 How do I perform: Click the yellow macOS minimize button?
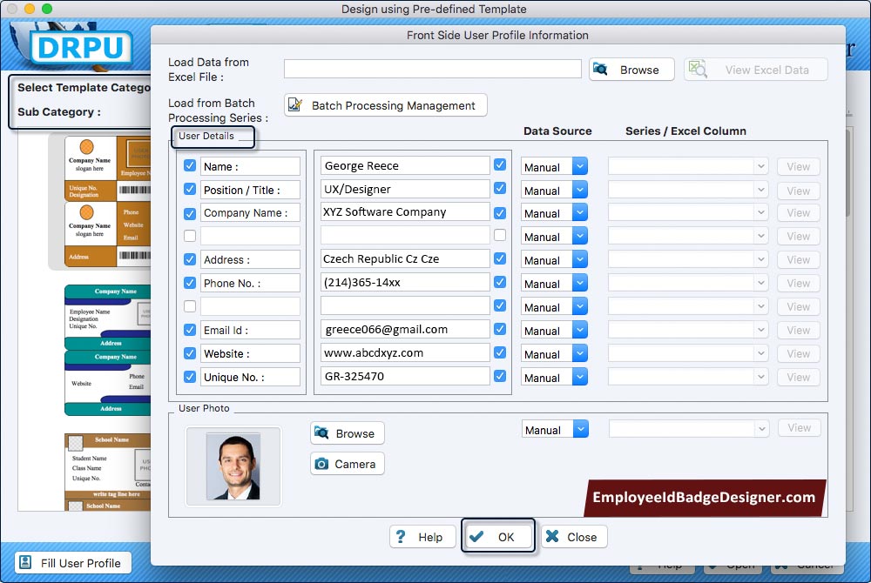(x=30, y=9)
